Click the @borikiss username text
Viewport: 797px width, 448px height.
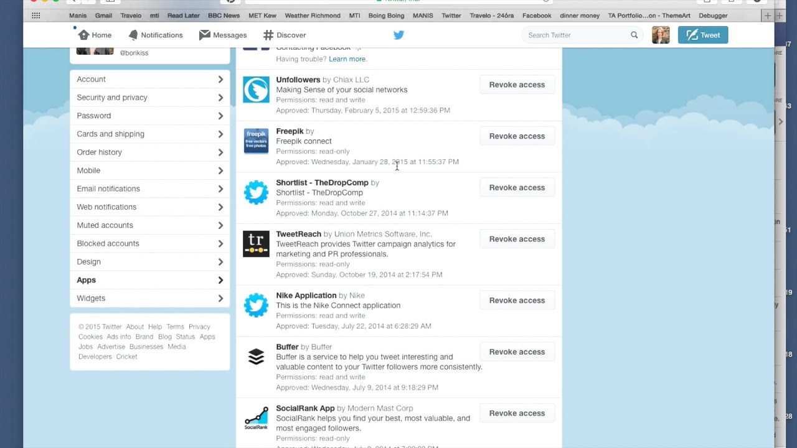click(134, 53)
